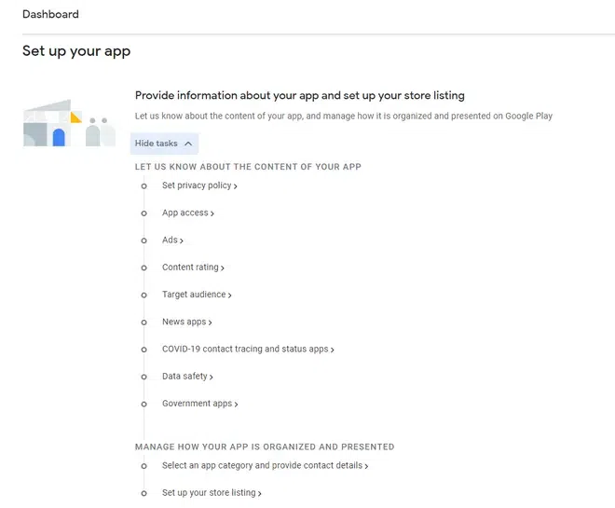Open the News apps task

point(186,323)
